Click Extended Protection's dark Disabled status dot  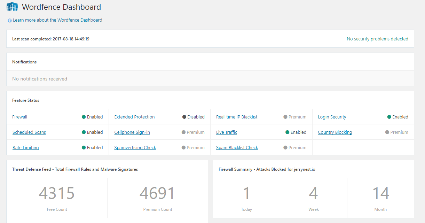(184, 117)
